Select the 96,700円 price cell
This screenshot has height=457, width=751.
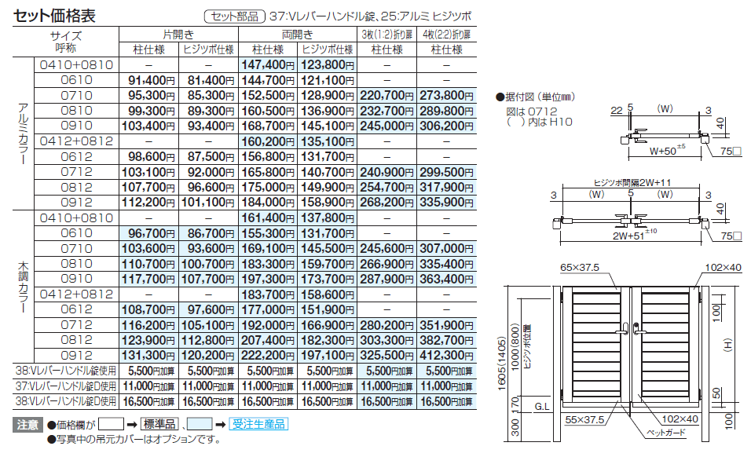(x=148, y=233)
